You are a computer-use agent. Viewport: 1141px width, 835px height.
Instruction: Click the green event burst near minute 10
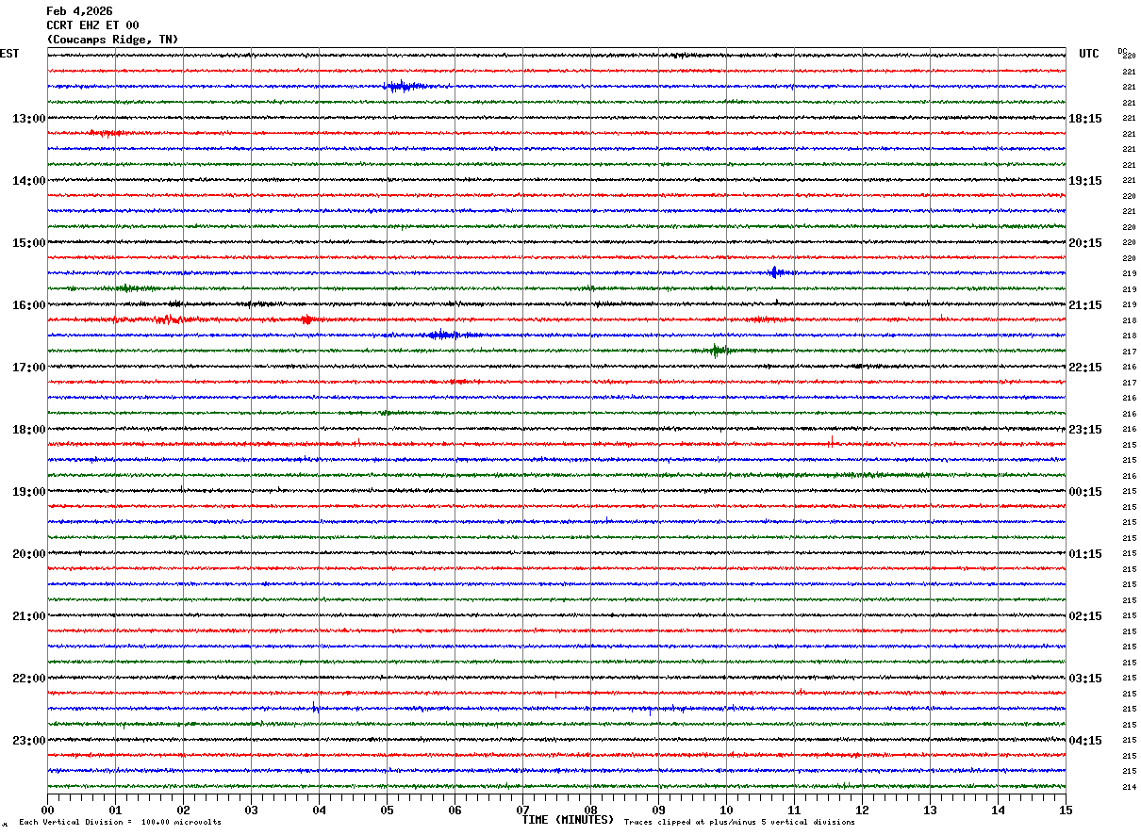(x=718, y=351)
